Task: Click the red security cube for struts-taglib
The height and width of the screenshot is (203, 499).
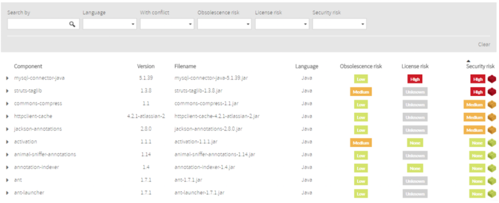Action: tap(492, 92)
